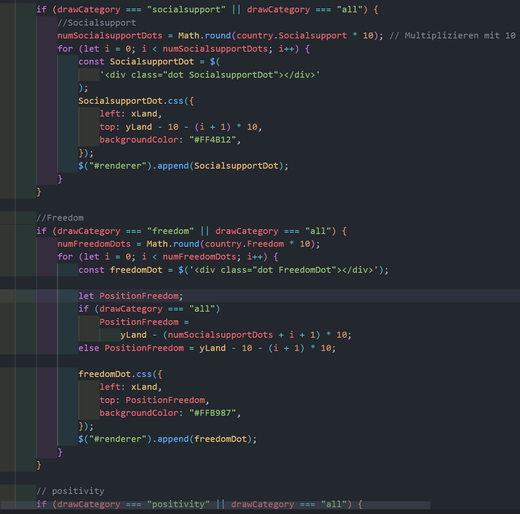520x514 pixels.
Task: Click "country.Freedom" expression
Action: (244, 244)
